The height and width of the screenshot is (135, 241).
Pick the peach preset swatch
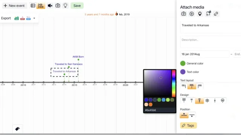(x=146, y=105)
